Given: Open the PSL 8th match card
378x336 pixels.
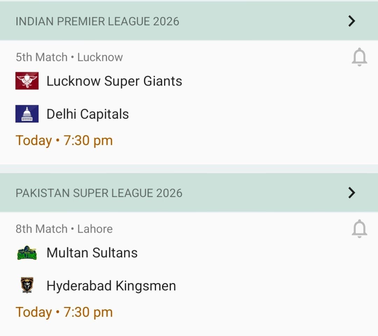Looking at the screenshot, I should tap(245, 277).
